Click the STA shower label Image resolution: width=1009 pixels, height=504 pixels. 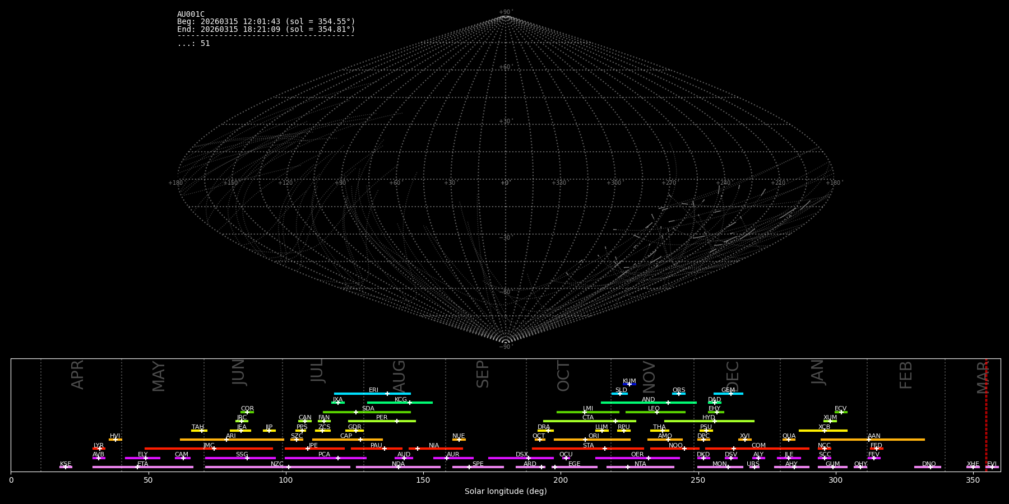(x=588, y=446)
